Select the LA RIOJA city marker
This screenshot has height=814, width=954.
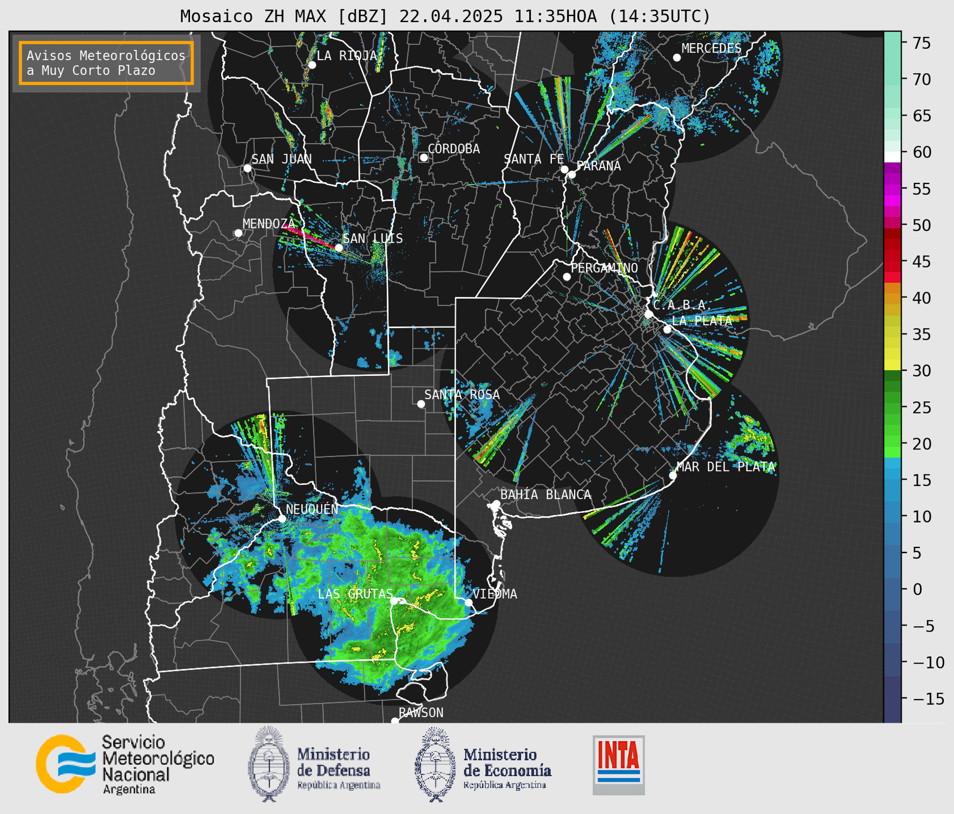click(312, 65)
